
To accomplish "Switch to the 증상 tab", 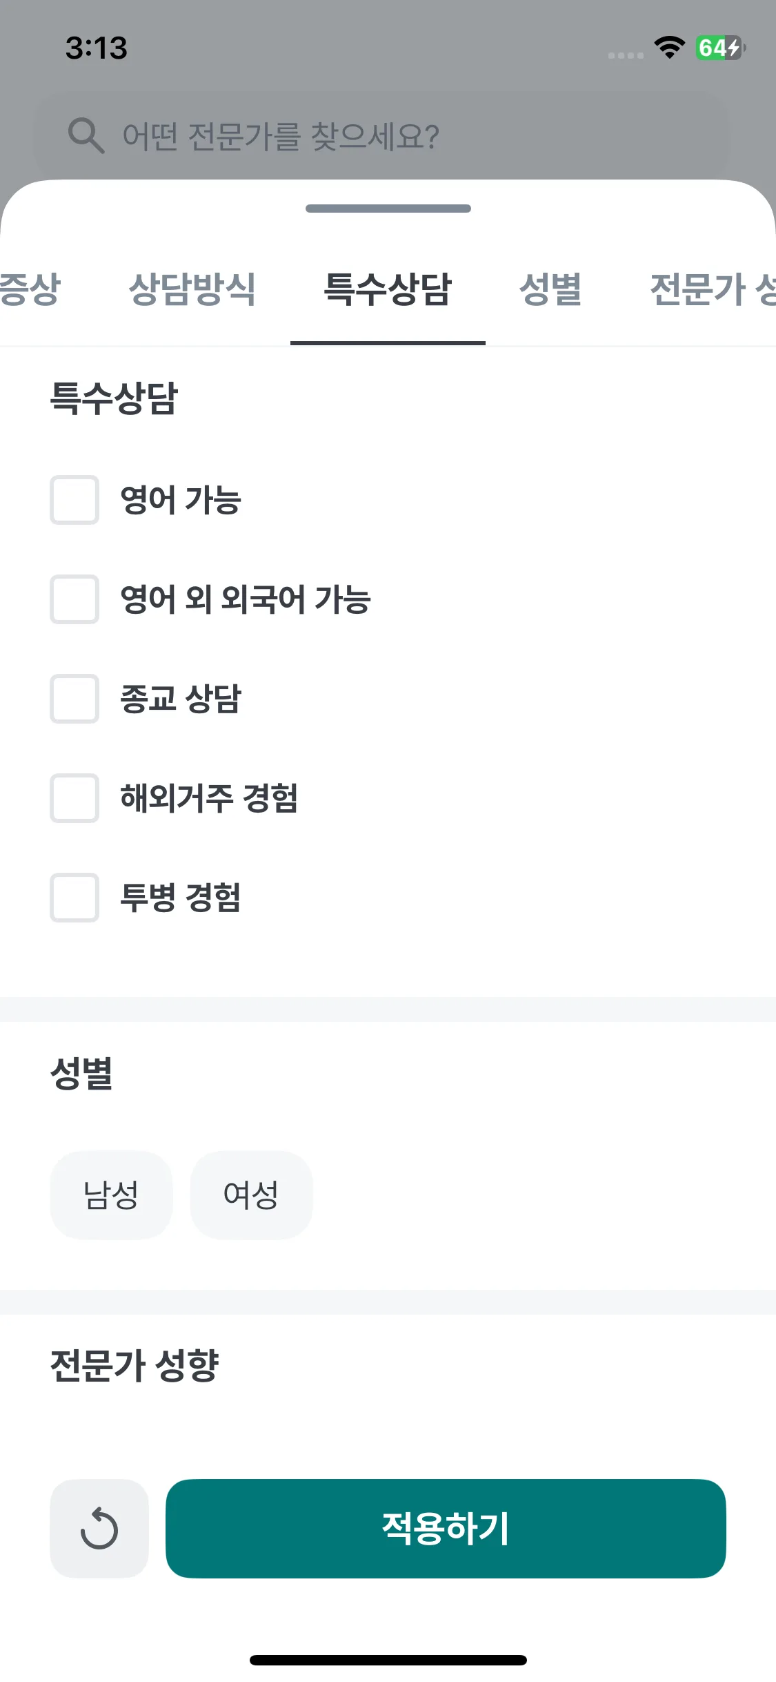I will coord(30,289).
